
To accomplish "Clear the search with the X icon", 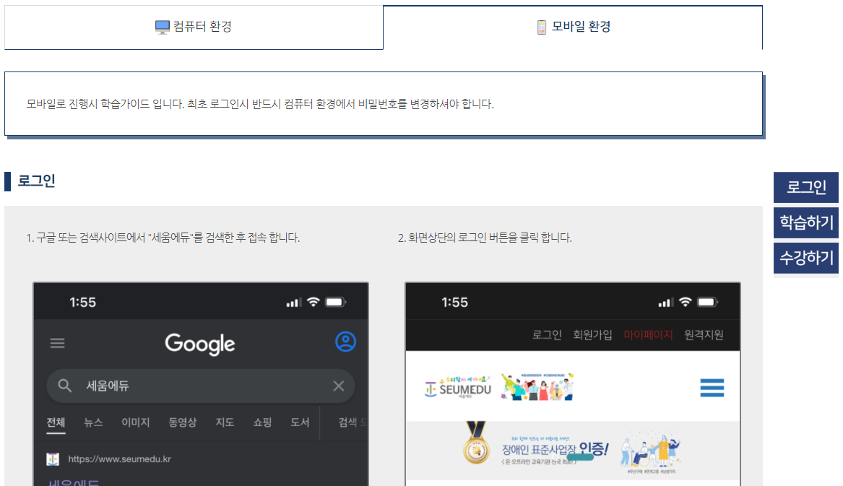I will [338, 386].
